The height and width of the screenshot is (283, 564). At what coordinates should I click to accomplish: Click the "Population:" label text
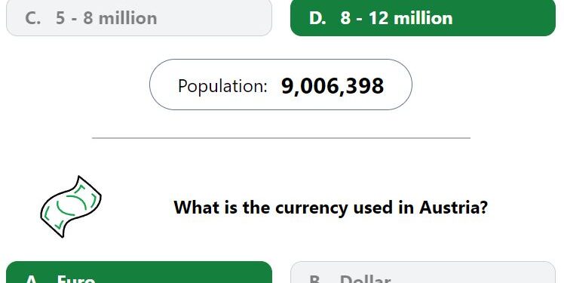(222, 87)
